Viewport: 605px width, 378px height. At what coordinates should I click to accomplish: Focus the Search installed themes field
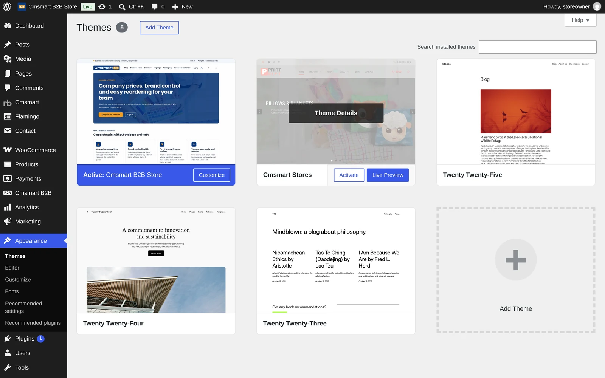pyautogui.click(x=537, y=47)
